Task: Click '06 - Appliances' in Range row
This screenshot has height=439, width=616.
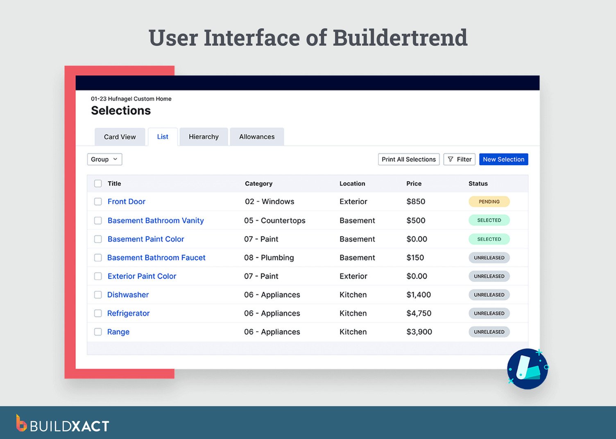Action: tap(272, 332)
